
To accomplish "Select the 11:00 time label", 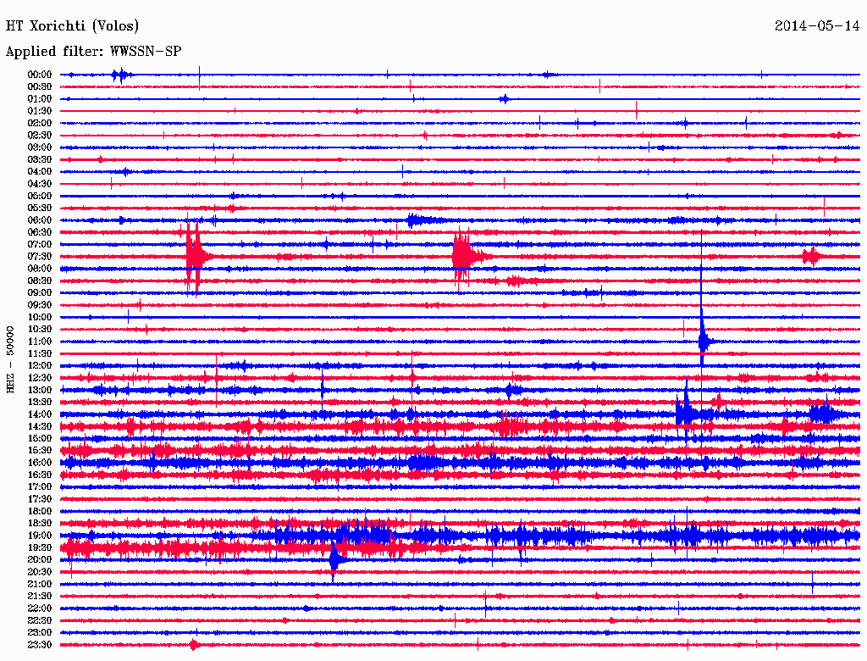I will pos(39,342).
